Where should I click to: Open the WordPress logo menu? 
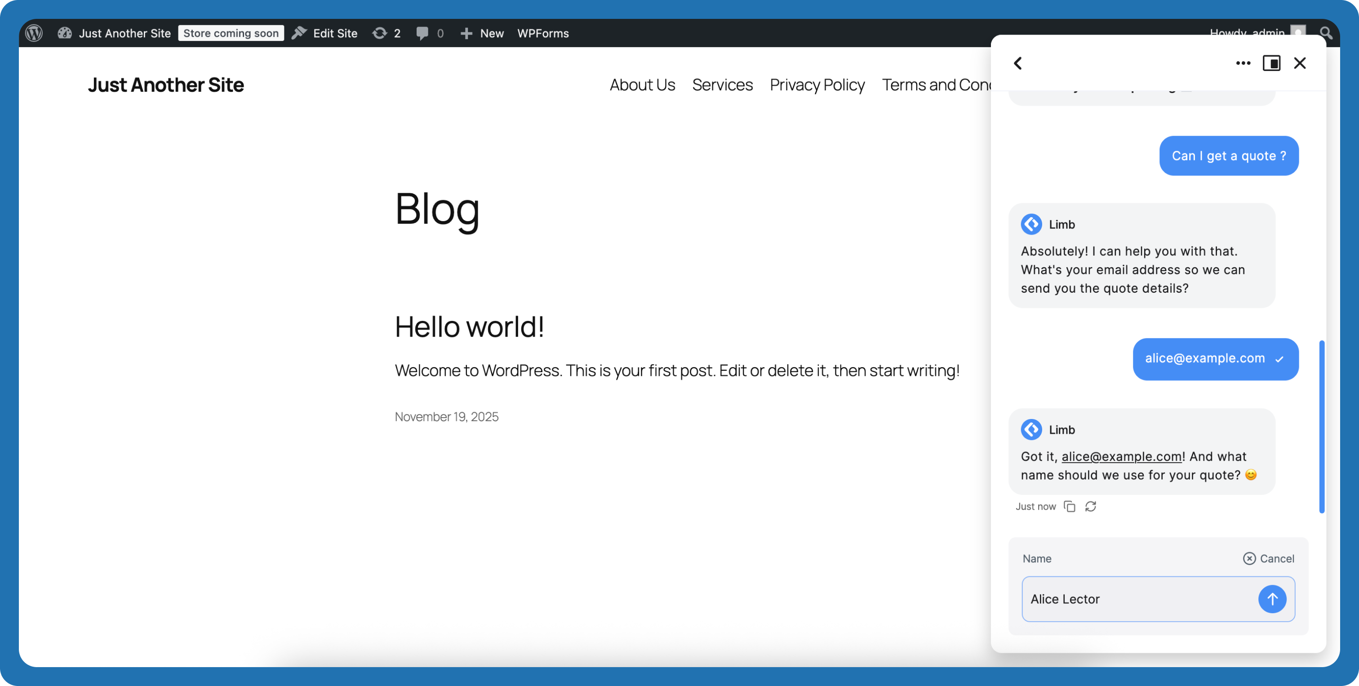point(34,33)
